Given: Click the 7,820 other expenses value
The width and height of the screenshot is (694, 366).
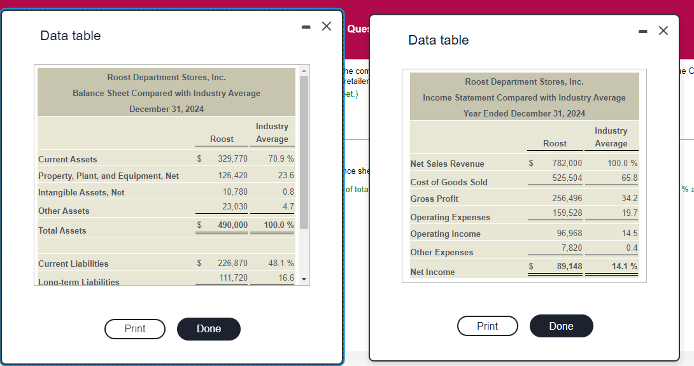Looking at the screenshot, I should [571, 248].
